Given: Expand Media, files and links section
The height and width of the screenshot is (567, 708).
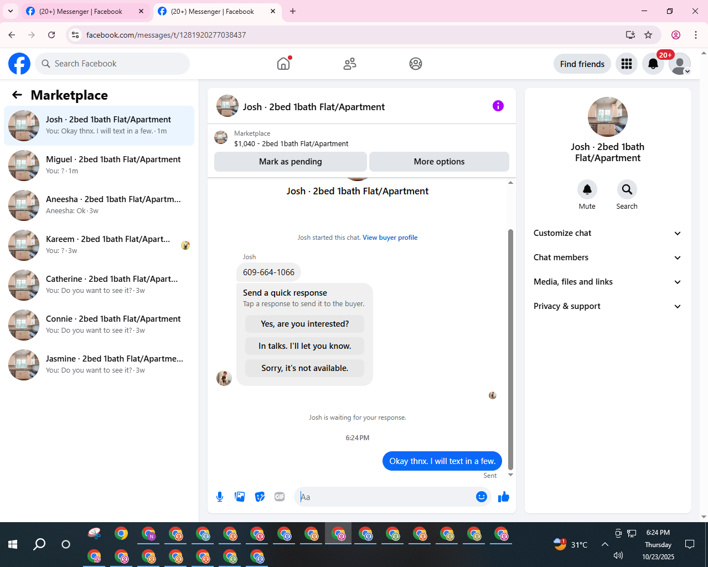Looking at the screenshot, I should 608,282.
